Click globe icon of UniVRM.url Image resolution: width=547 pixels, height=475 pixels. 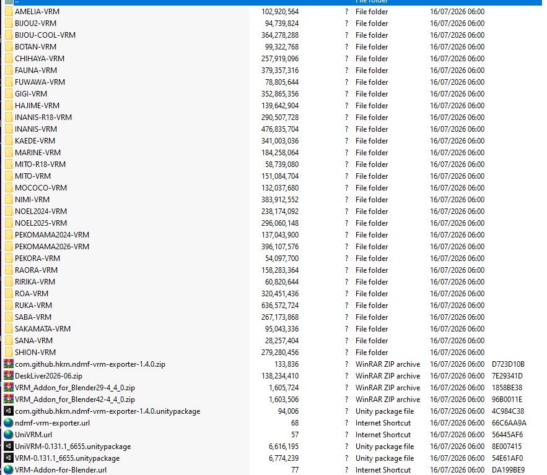click(x=9, y=435)
